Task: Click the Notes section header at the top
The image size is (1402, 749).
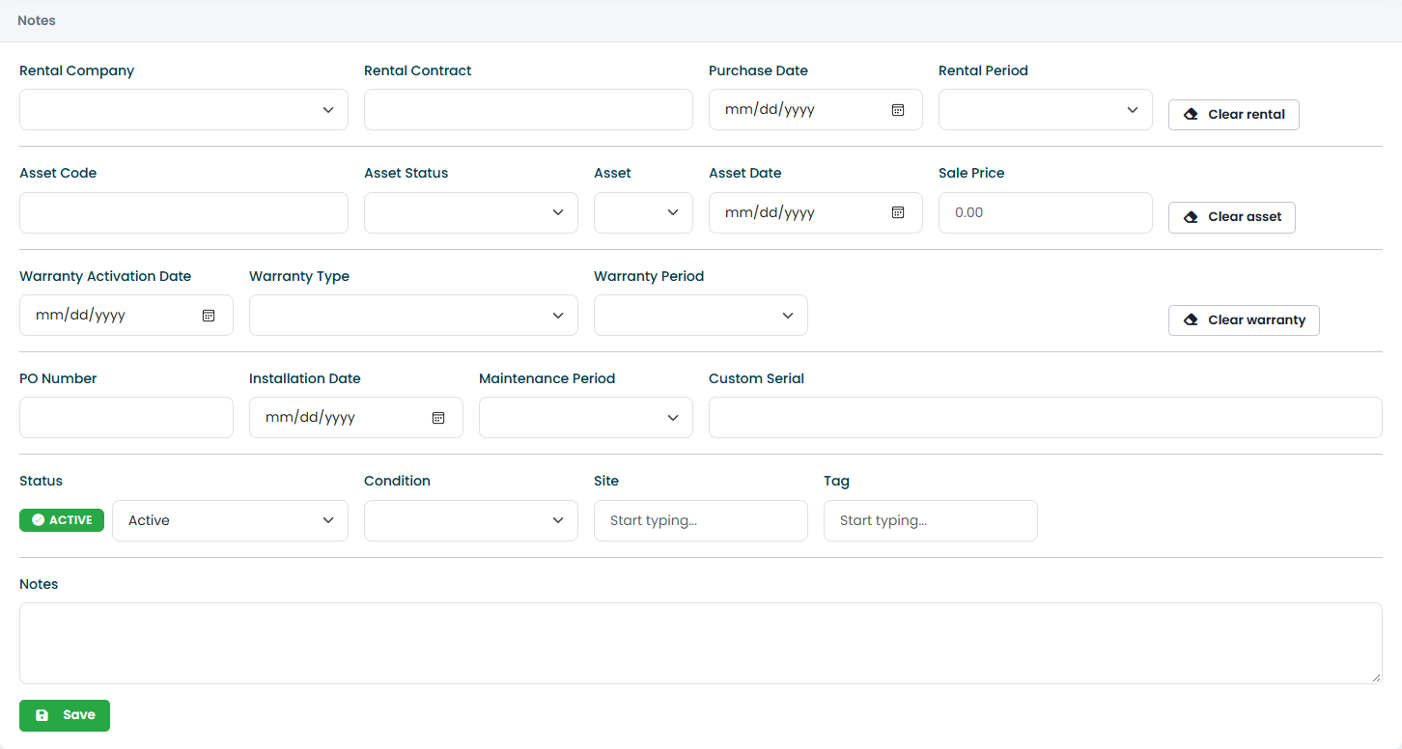Action: pos(37,20)
